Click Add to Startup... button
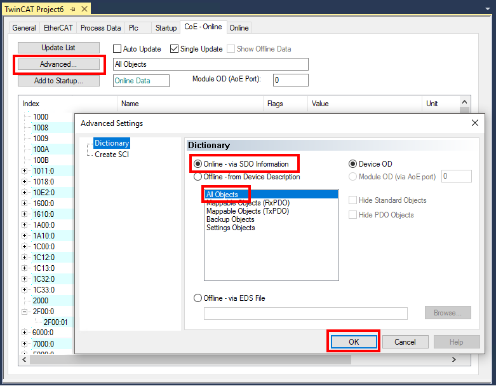496x386 pixels. pyautogui.click(x=58, y=81)
